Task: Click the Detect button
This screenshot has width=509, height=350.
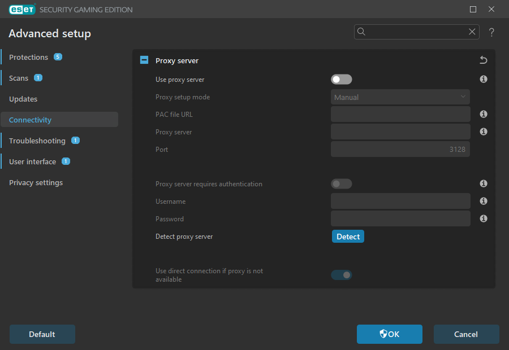Action: click(348, 237)
